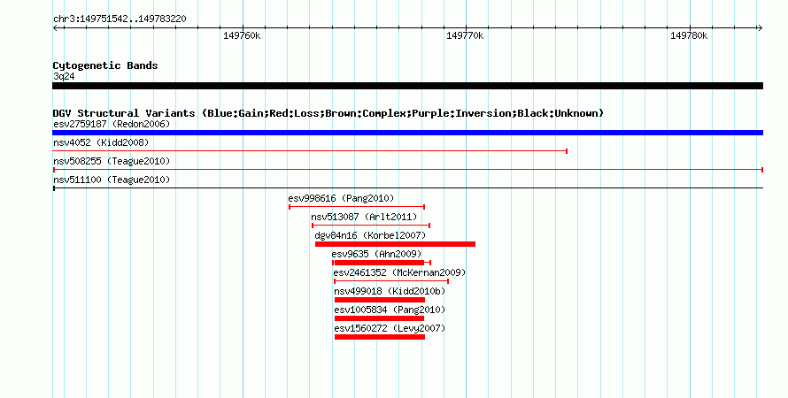This screenshot has width=788, height=398.
Task: Open the esv2759187 (Redon2006) label
Action: [112, 124]
